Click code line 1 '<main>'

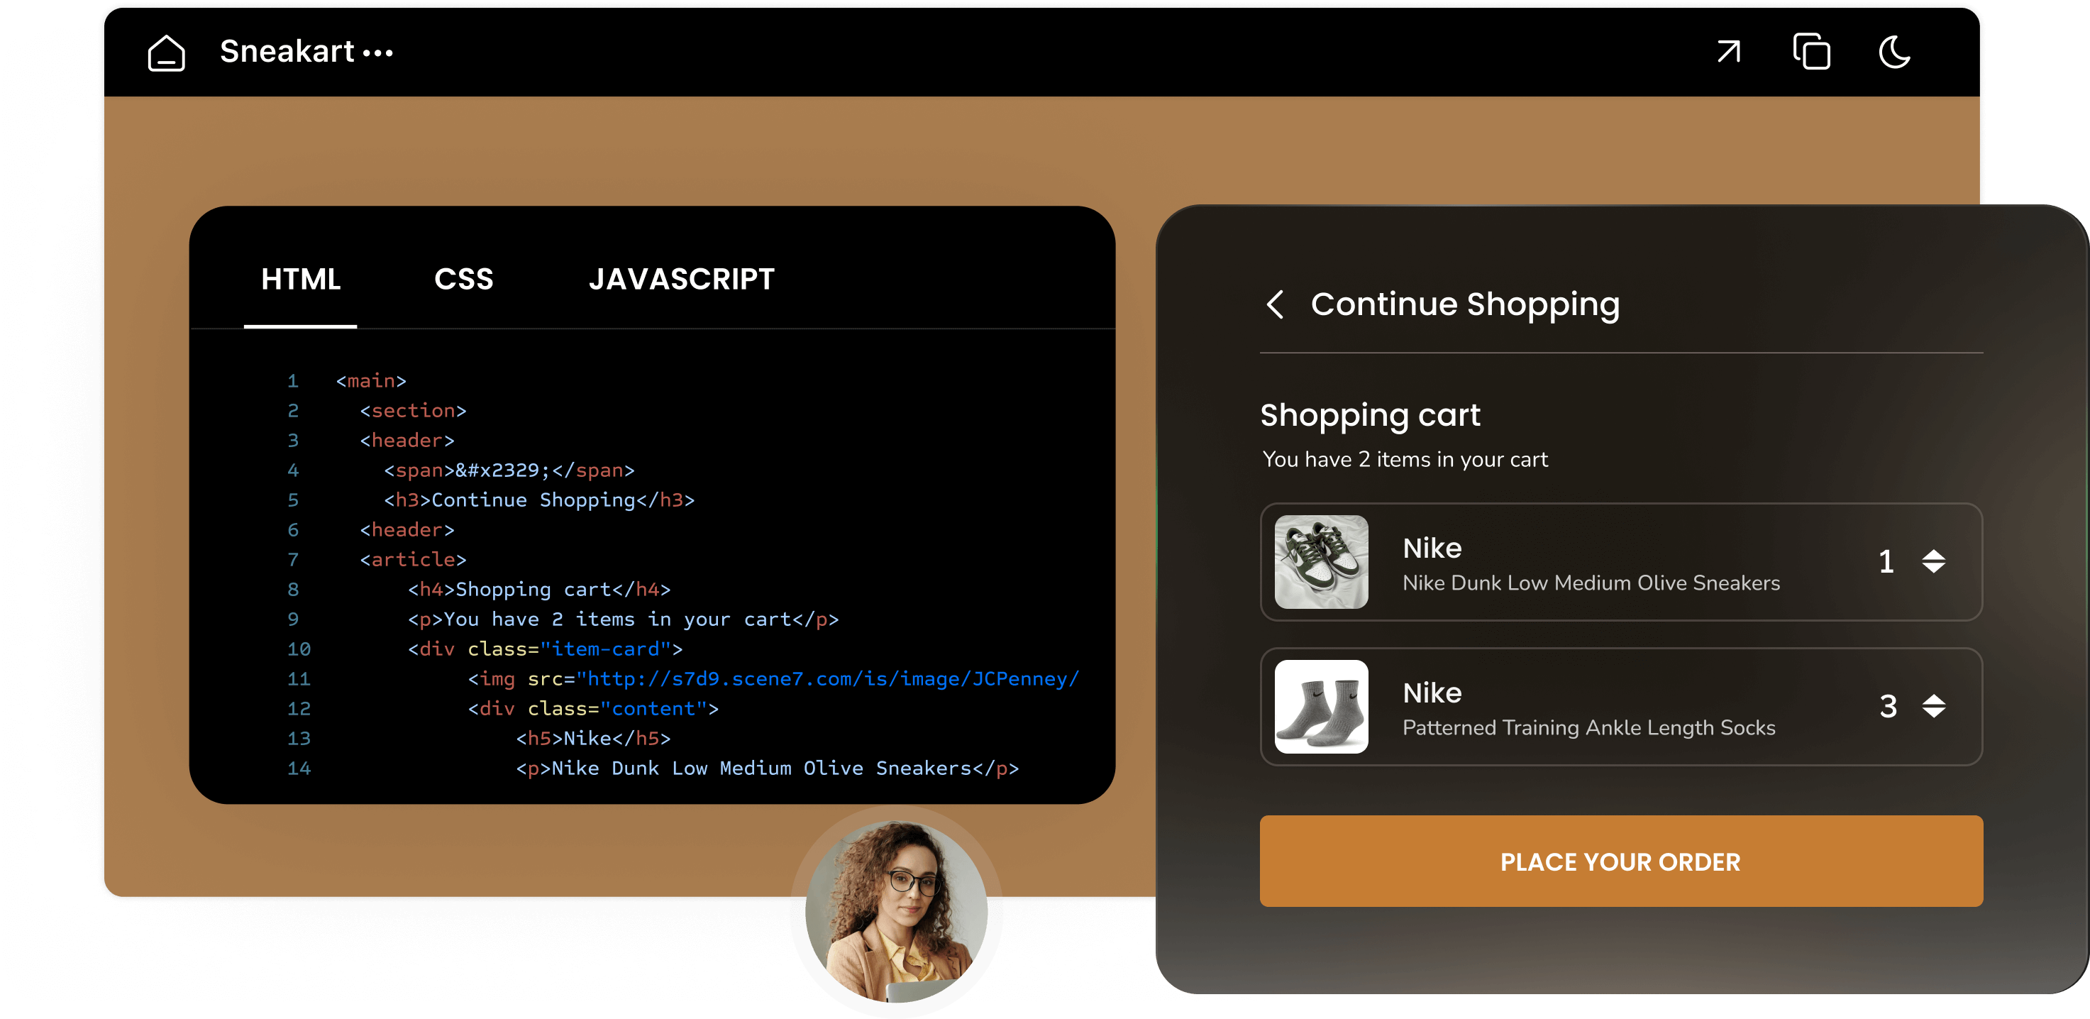371,380
